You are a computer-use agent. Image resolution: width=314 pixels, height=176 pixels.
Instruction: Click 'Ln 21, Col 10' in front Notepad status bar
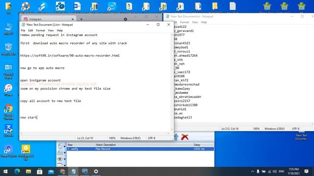85,138
